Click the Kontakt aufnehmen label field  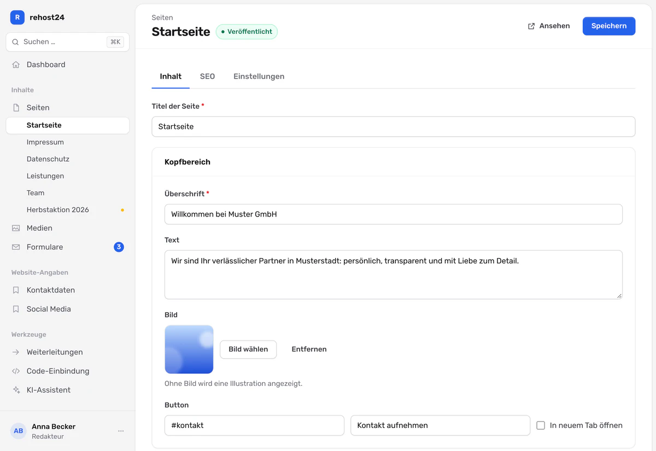tap(441, 425)
